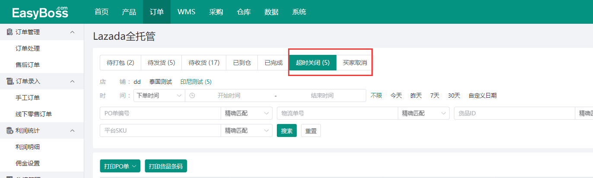Focus the 货品ID input field

514,113
